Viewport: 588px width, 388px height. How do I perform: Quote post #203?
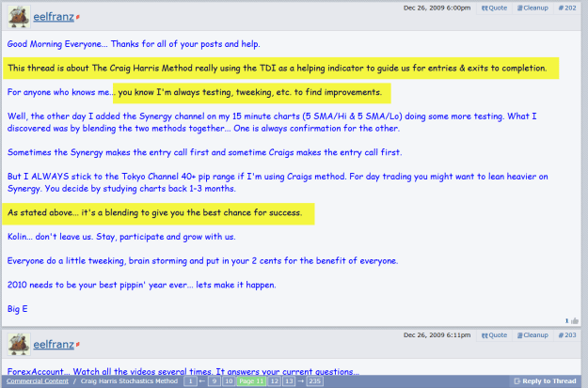coord(494,335)
